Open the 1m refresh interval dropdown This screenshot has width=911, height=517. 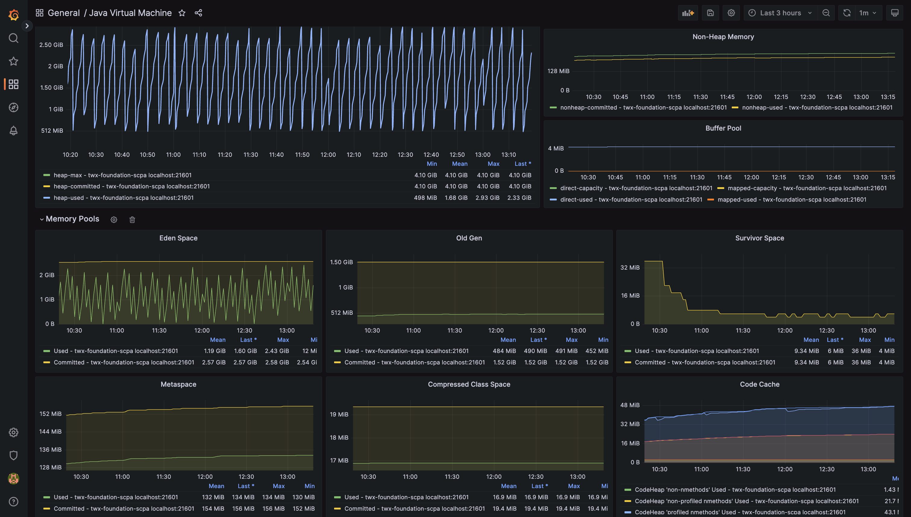[x=868, y=13]
